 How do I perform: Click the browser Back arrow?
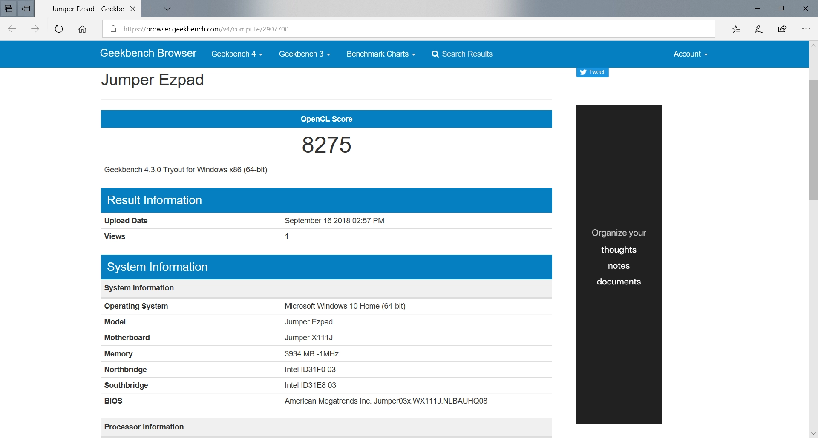click(x=12, y=29)
